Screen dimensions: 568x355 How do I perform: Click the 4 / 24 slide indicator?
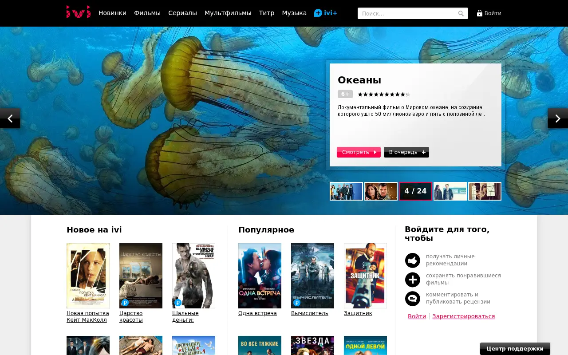[x=415, y=191]
